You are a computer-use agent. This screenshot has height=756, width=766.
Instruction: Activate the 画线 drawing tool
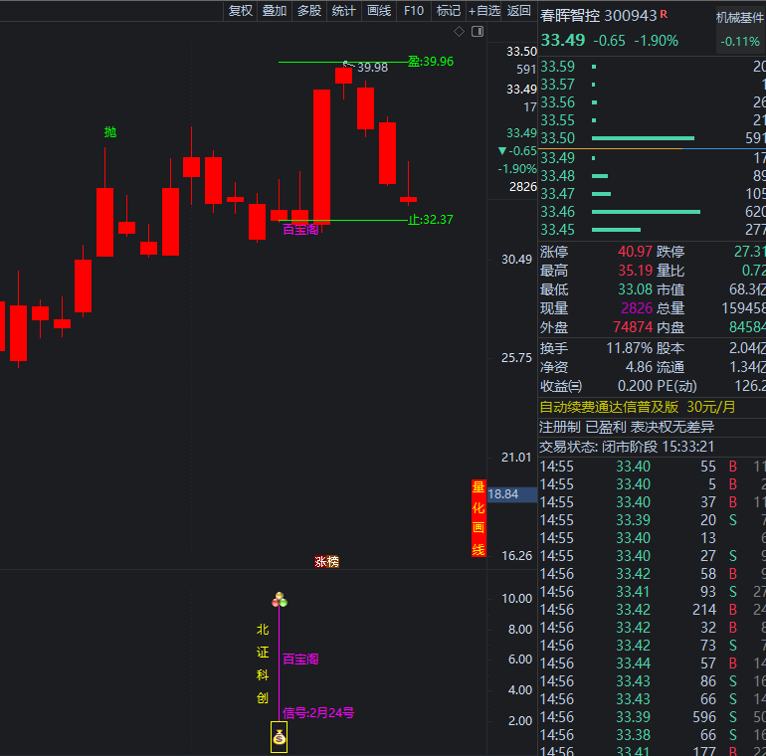379,11
